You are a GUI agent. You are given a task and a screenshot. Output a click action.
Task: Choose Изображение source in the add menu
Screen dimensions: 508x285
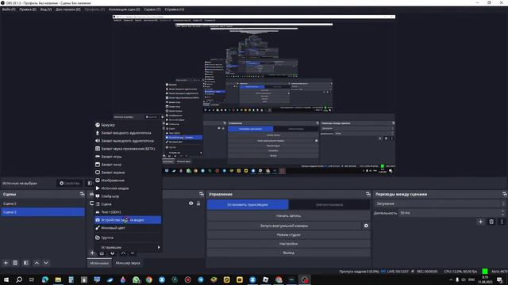point(128,180)
